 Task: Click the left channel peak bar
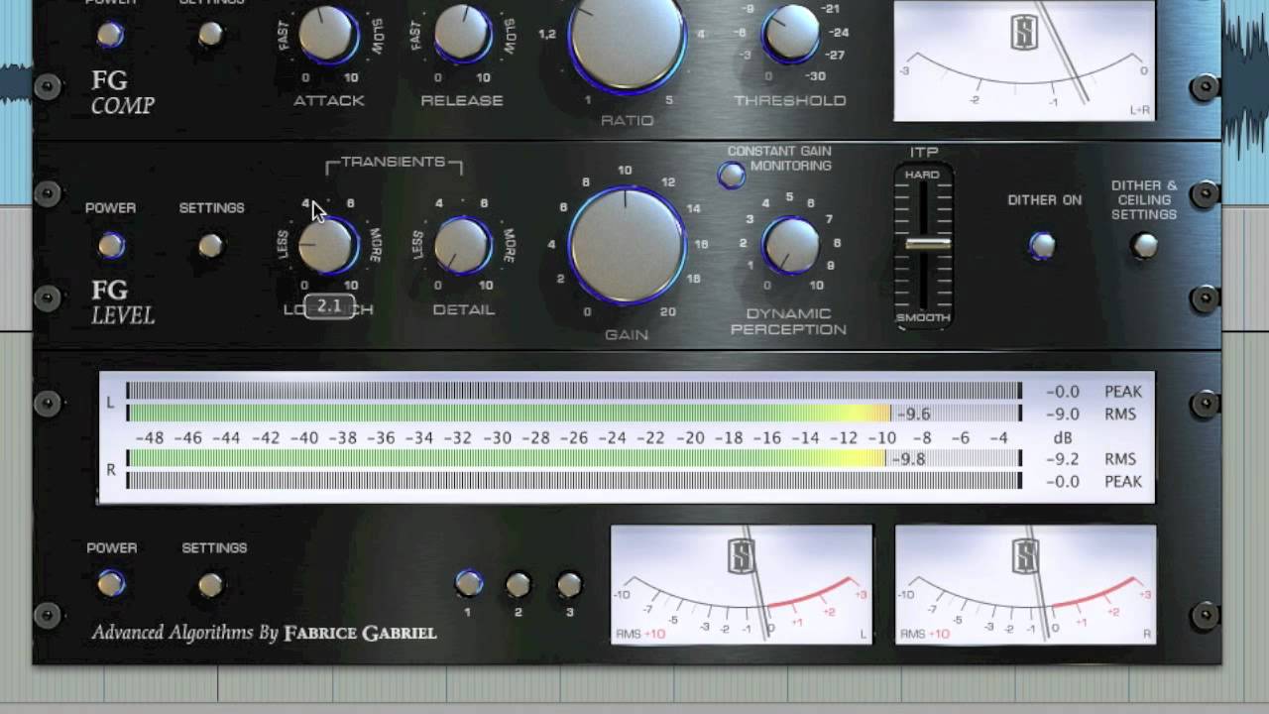point(574,391)
